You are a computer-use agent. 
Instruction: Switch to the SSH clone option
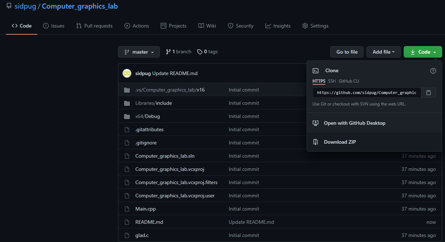(332, 81)
